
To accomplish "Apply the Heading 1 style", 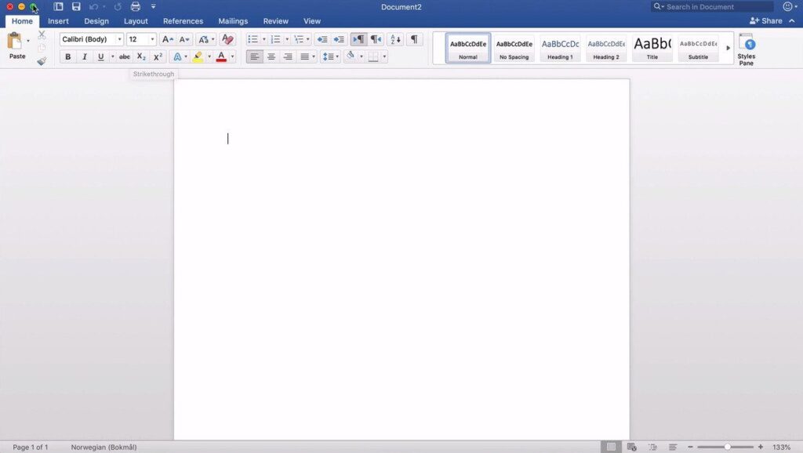I will tap(559, 47).
